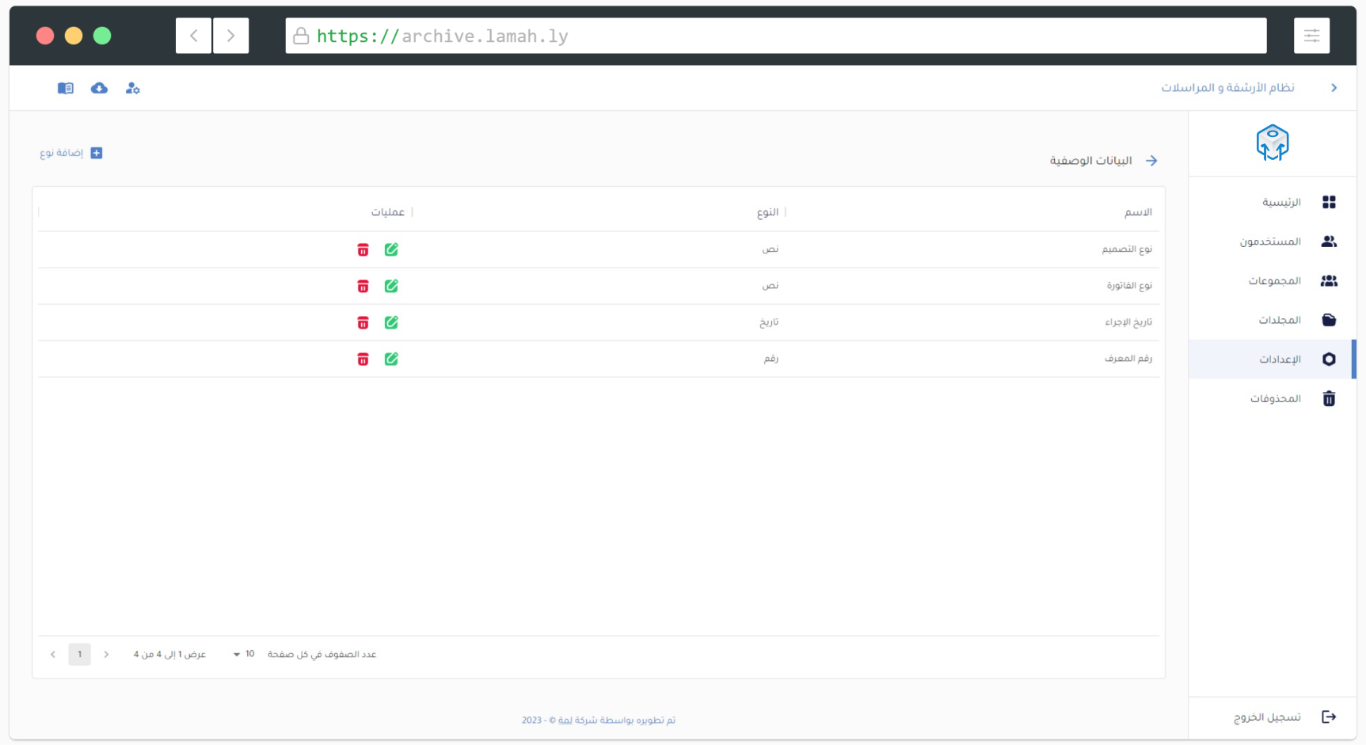Screen dimensions: 1366x745
Task: Click إضافة نوع button
Action: [71, 153]
